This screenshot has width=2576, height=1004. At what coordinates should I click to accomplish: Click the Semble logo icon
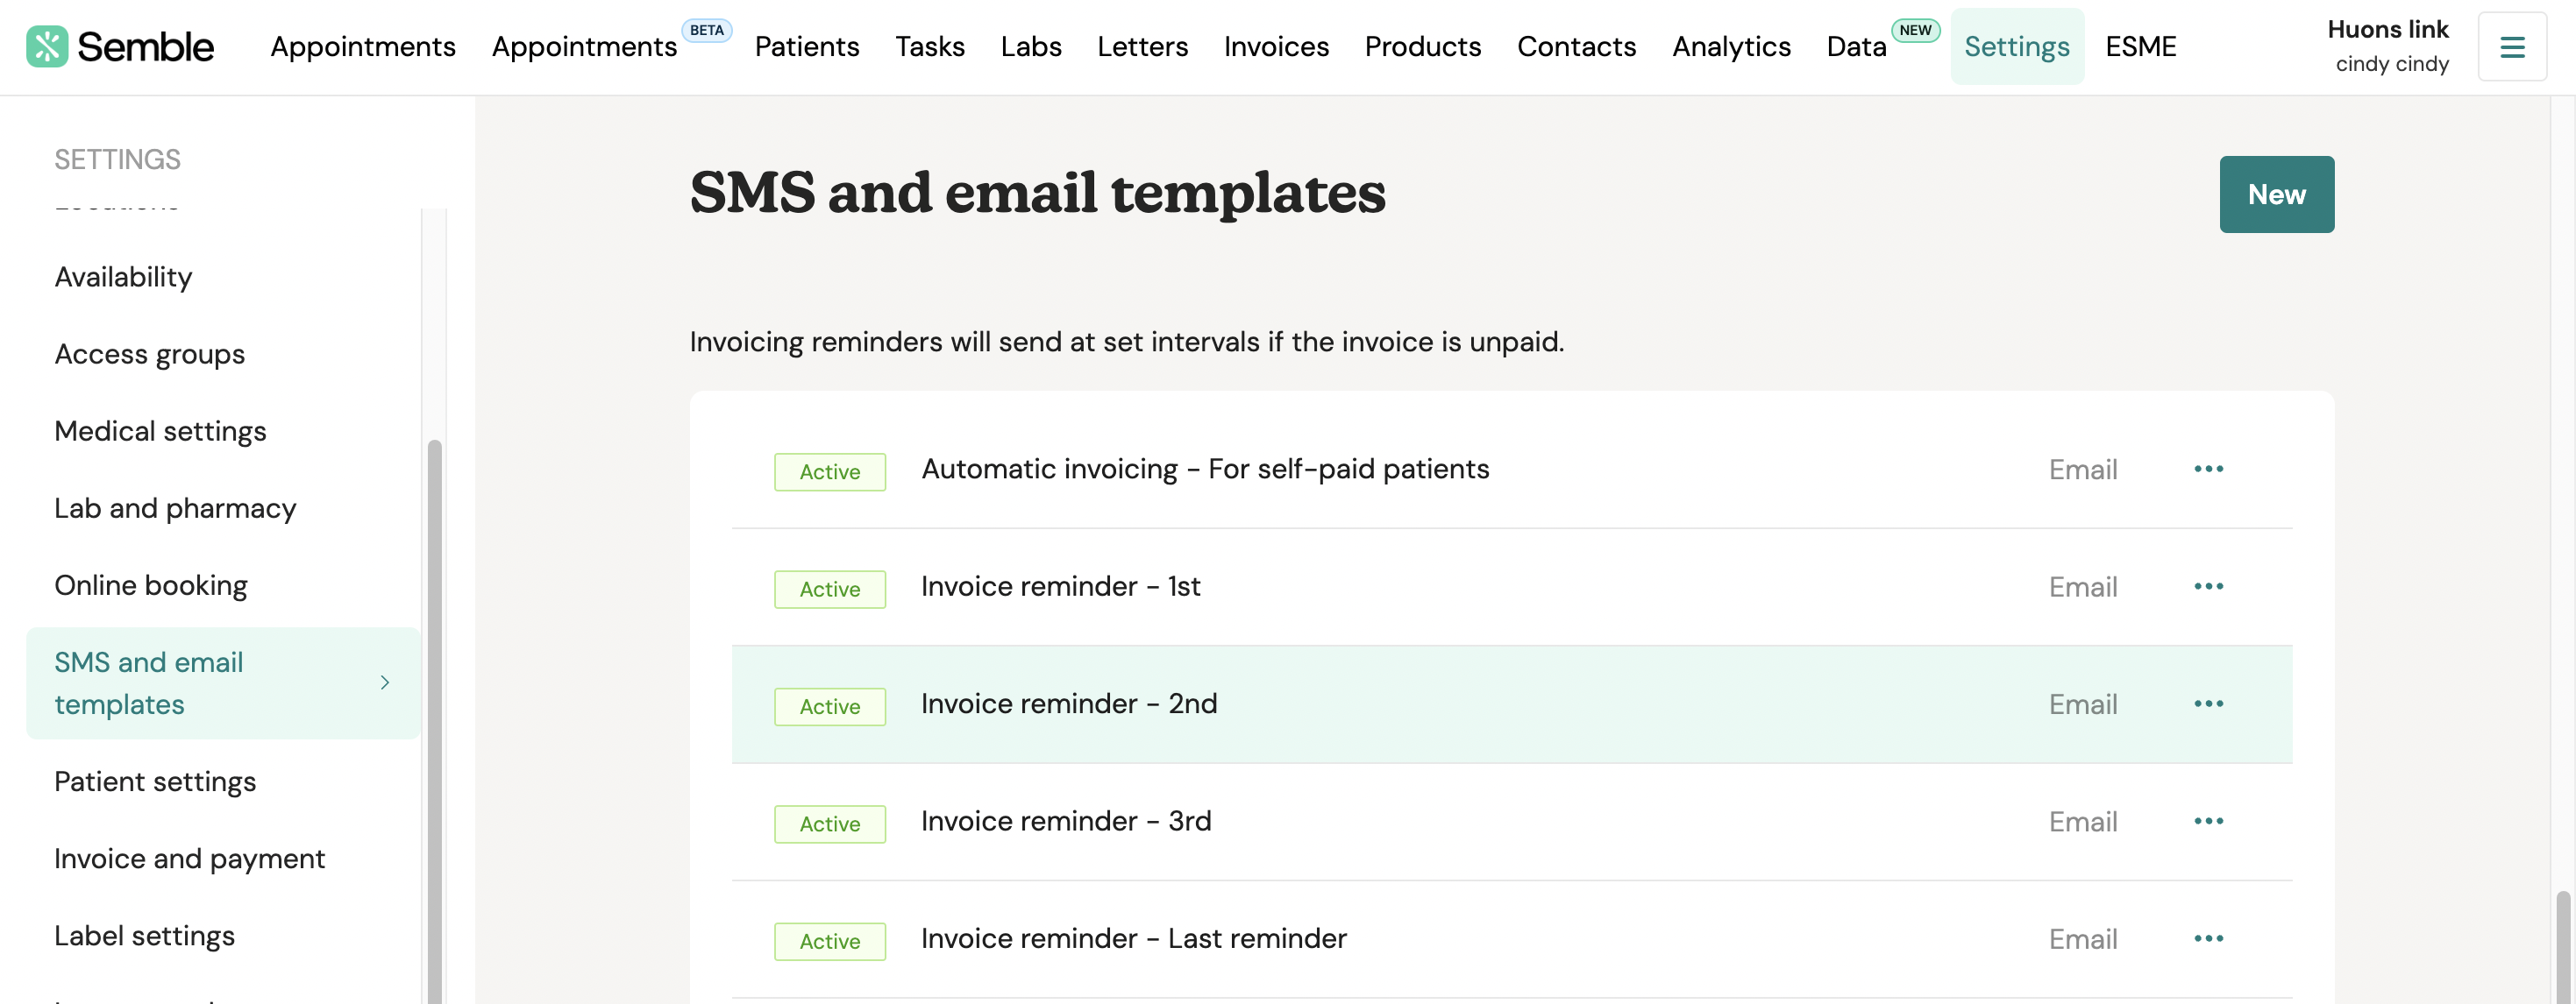pyautogui.click(x=47, y=46)
